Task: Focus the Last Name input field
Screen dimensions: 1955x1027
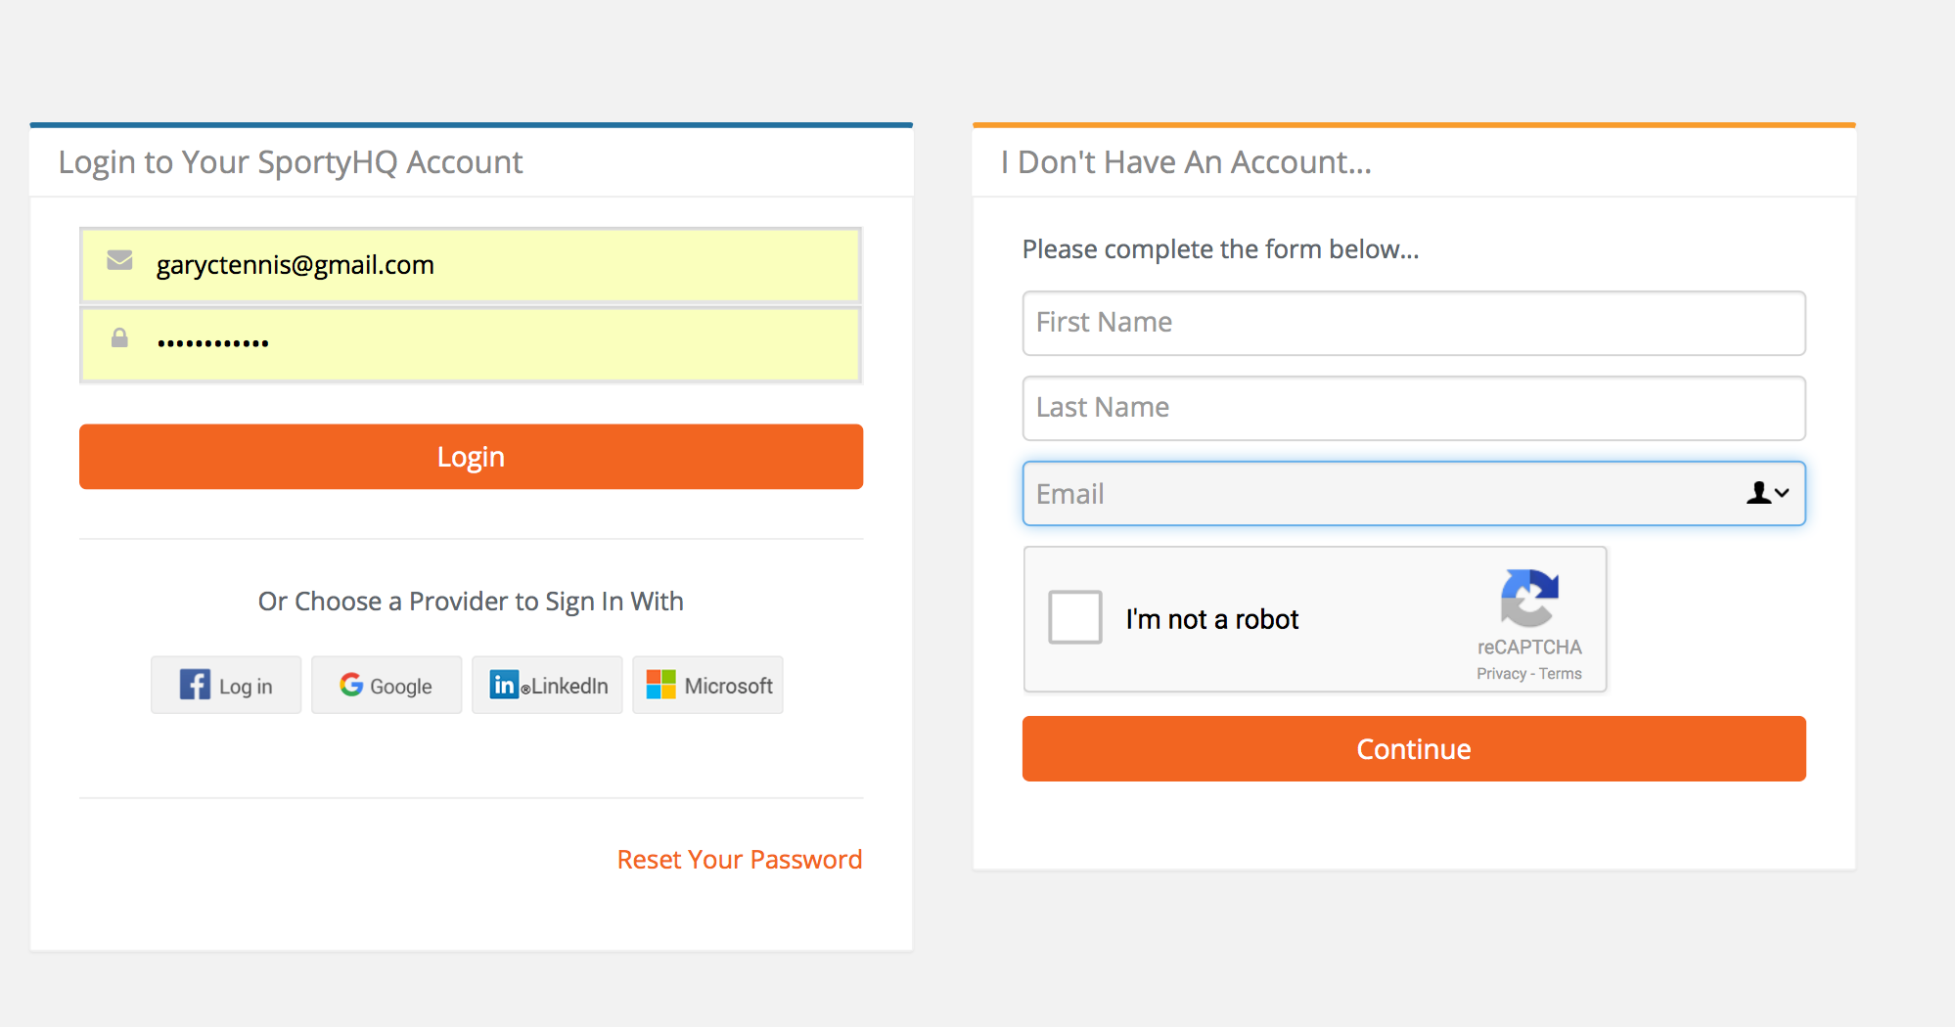Action: 1413,408
